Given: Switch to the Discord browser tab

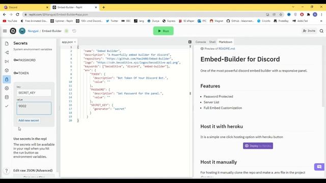Looking at the screenshot, I should (x=25, y=7).
